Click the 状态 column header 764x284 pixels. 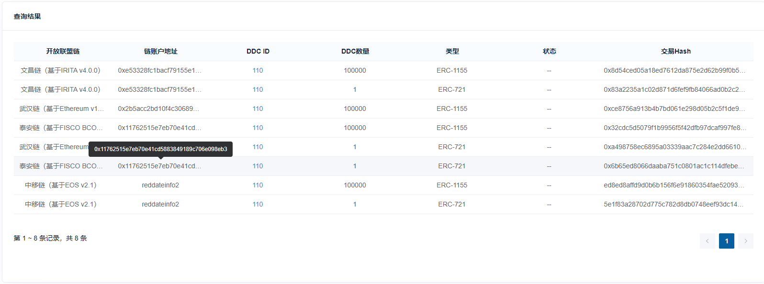549,51
